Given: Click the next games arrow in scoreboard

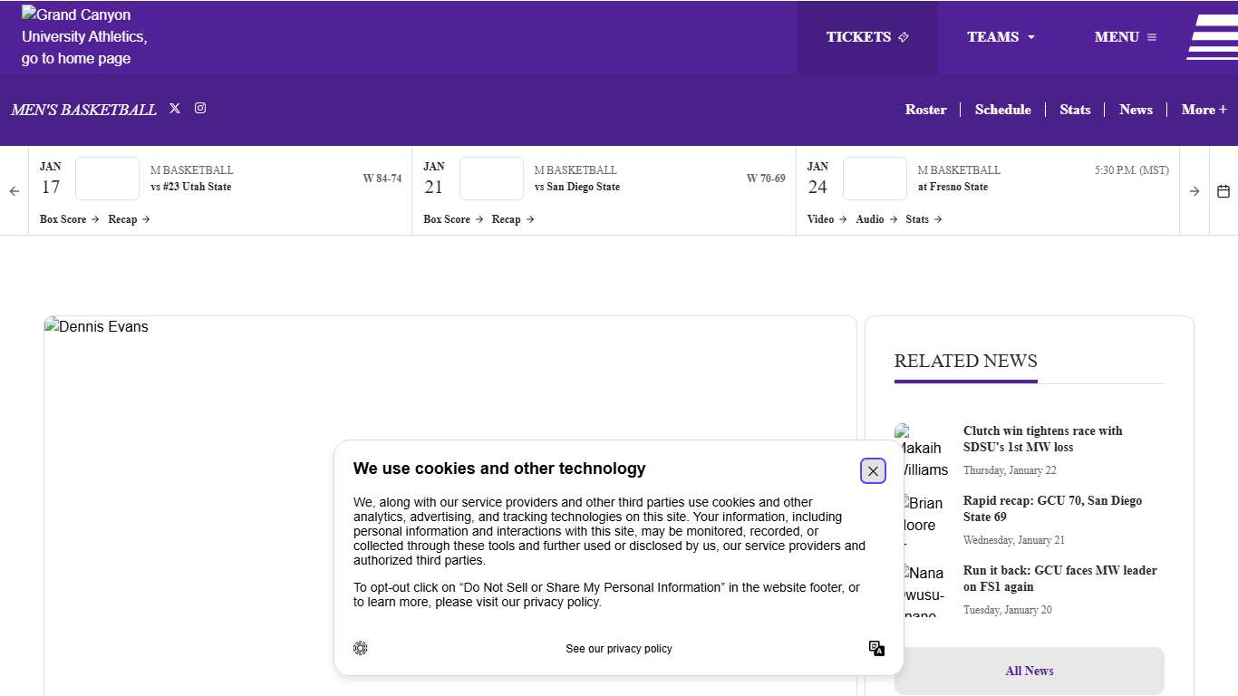Looking at the screenshot, I should [x=1194, y=191].
